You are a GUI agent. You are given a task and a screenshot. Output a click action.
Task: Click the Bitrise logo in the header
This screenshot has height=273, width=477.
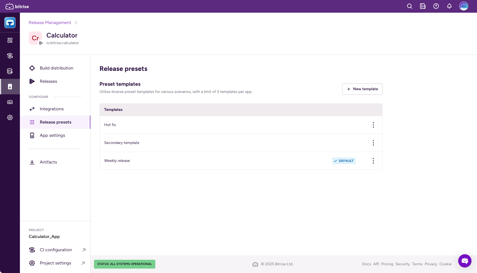coord(17,6)
